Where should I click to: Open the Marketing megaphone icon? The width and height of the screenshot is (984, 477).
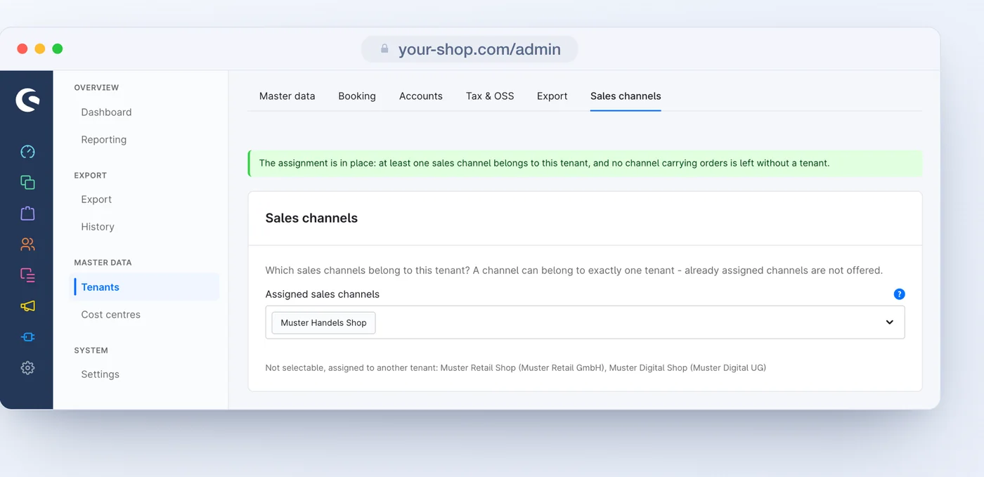[27, 306]
